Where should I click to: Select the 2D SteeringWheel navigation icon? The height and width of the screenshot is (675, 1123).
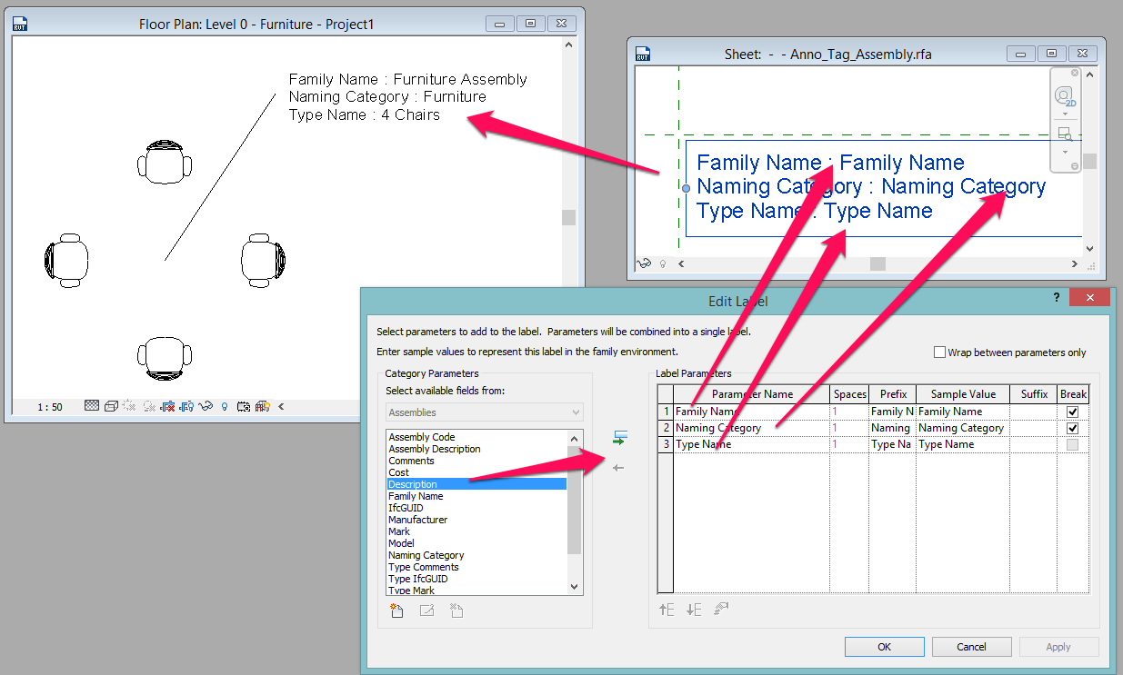click(1065, 95)
